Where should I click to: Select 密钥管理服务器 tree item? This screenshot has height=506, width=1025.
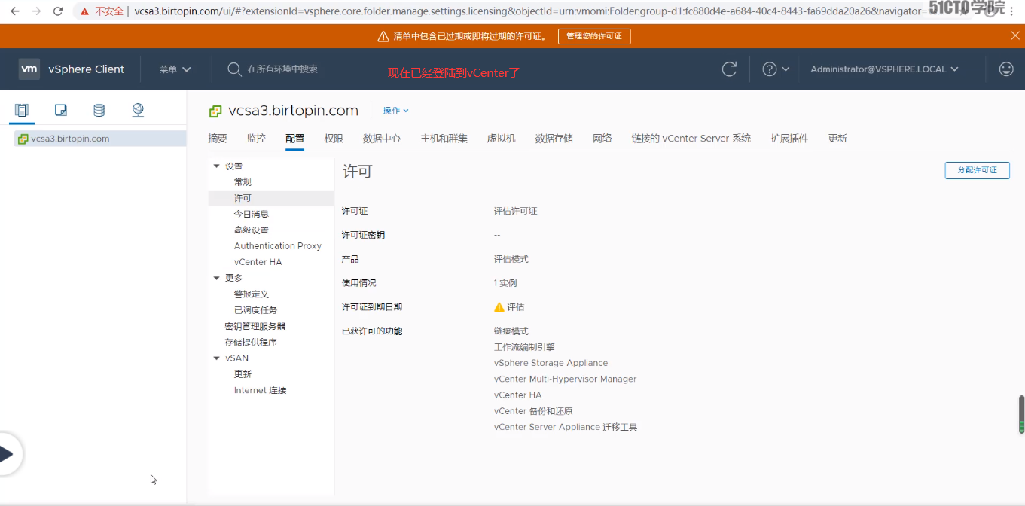pos(255,326)
